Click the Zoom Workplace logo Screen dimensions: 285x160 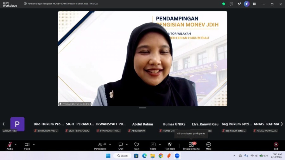(10, 4)
